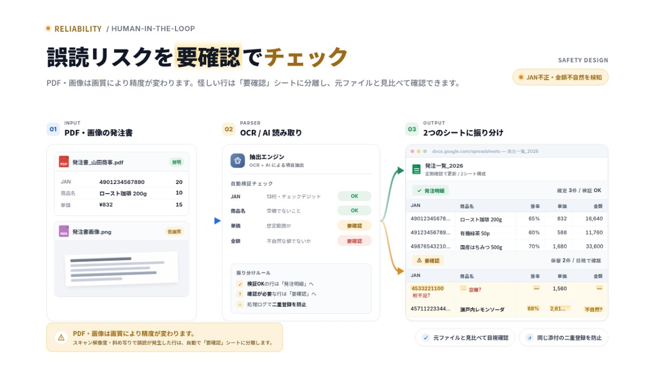Click the 同じ添付の二重登録を防止 pill
The height and width of the screenshot is (368, 655).
click(x=563, y=338)
